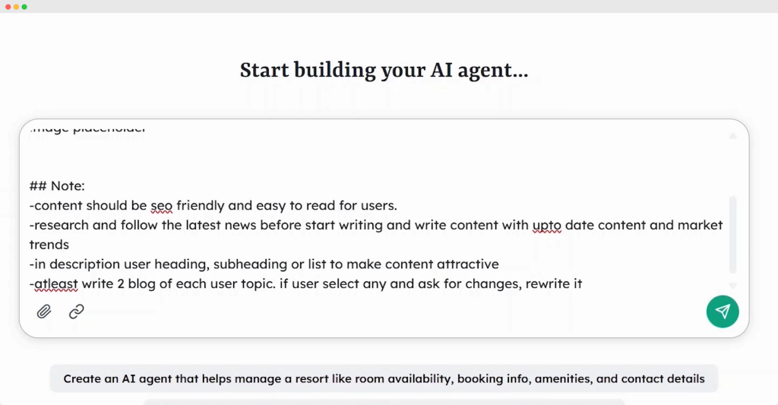The height and width of the screenshot is (405, 778).
Task: Place cursor after "rewrite it" text
Action: [583, 285]
